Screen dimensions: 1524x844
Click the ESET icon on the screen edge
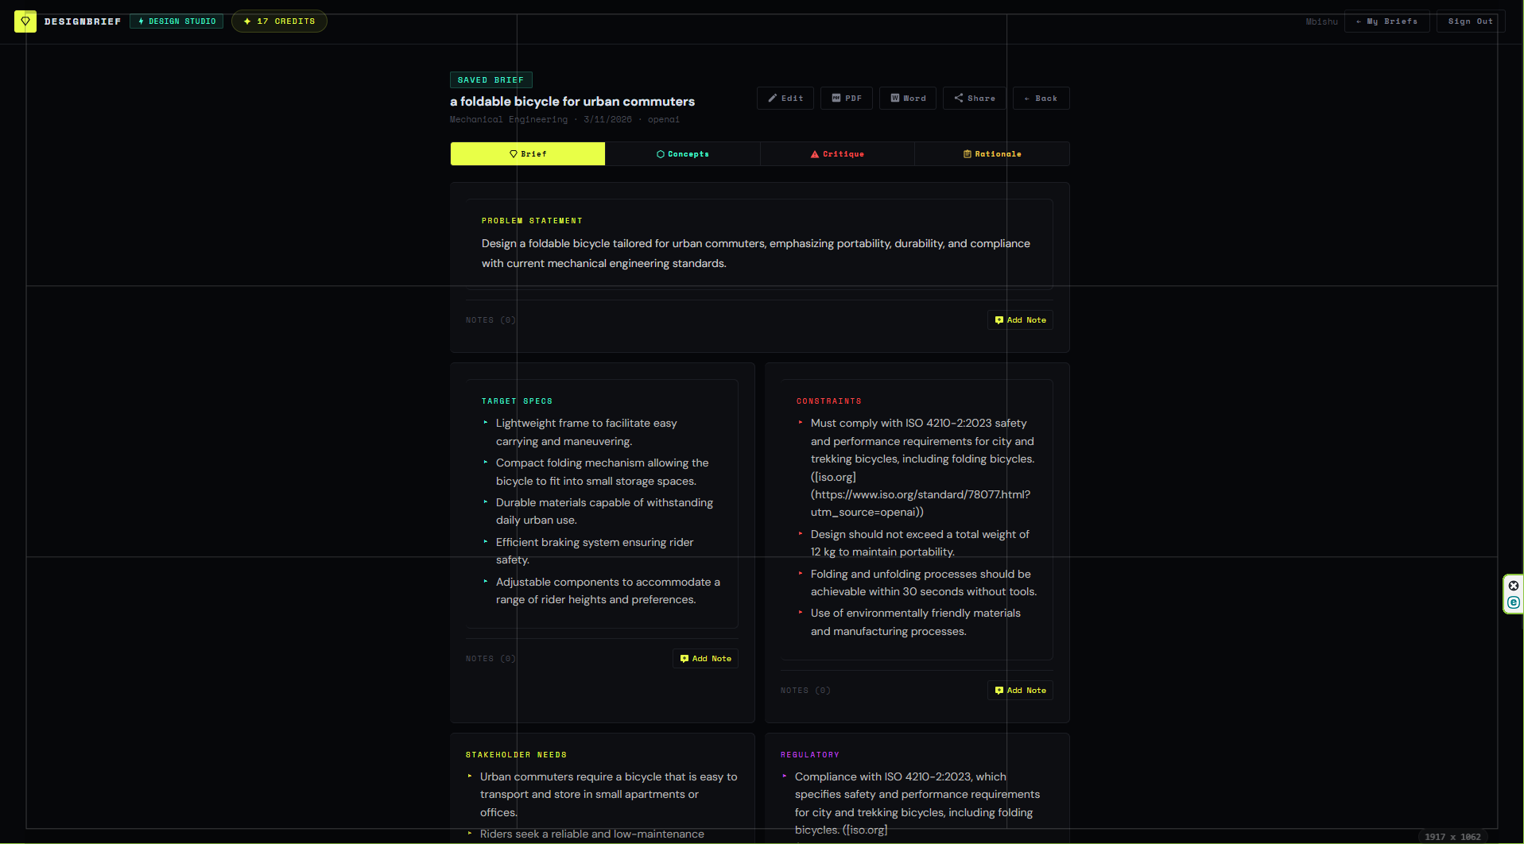1513,602
